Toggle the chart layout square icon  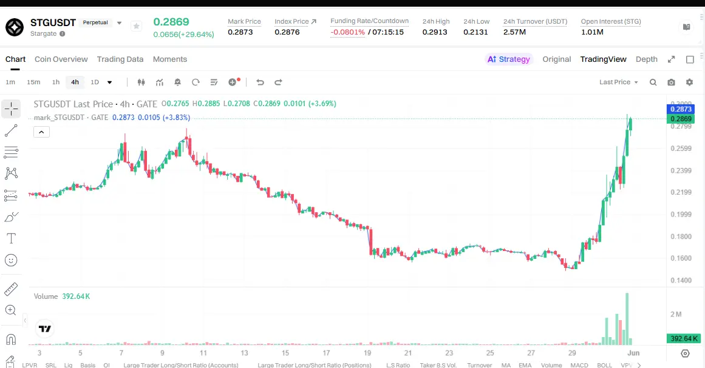coord(690,59)
